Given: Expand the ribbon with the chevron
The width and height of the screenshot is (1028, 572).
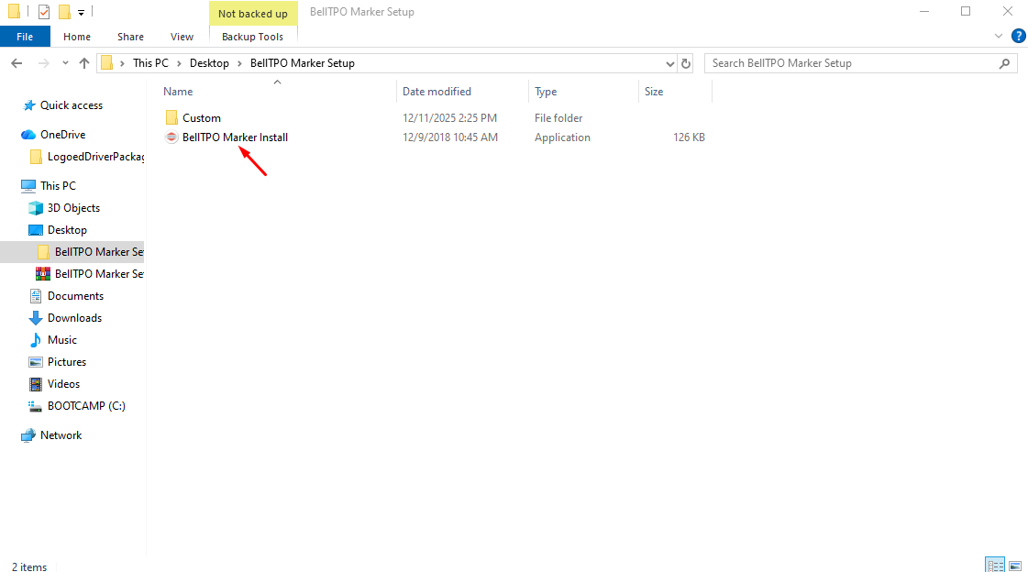Looking at the screenshot, I should (x=1000, y=36).
